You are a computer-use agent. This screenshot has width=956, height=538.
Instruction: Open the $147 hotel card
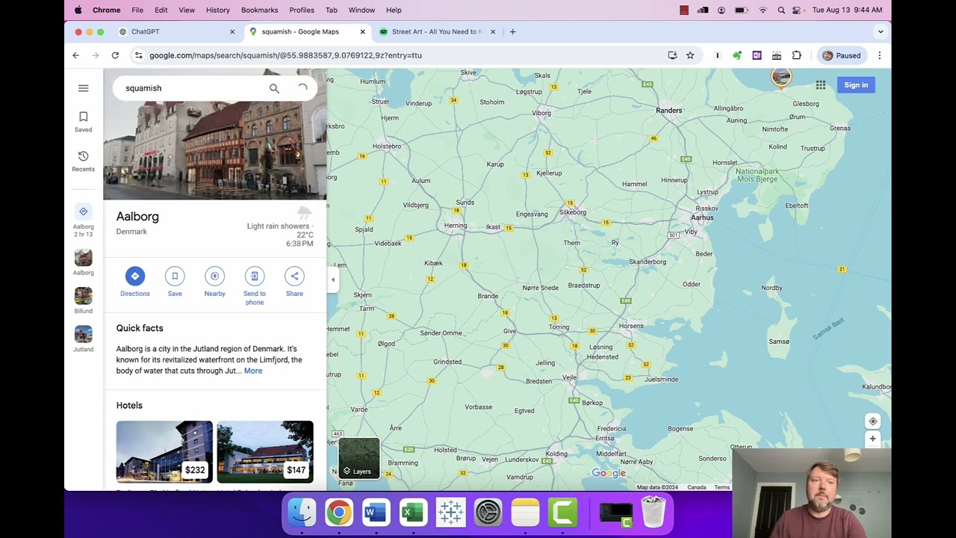tap(265, 452)
